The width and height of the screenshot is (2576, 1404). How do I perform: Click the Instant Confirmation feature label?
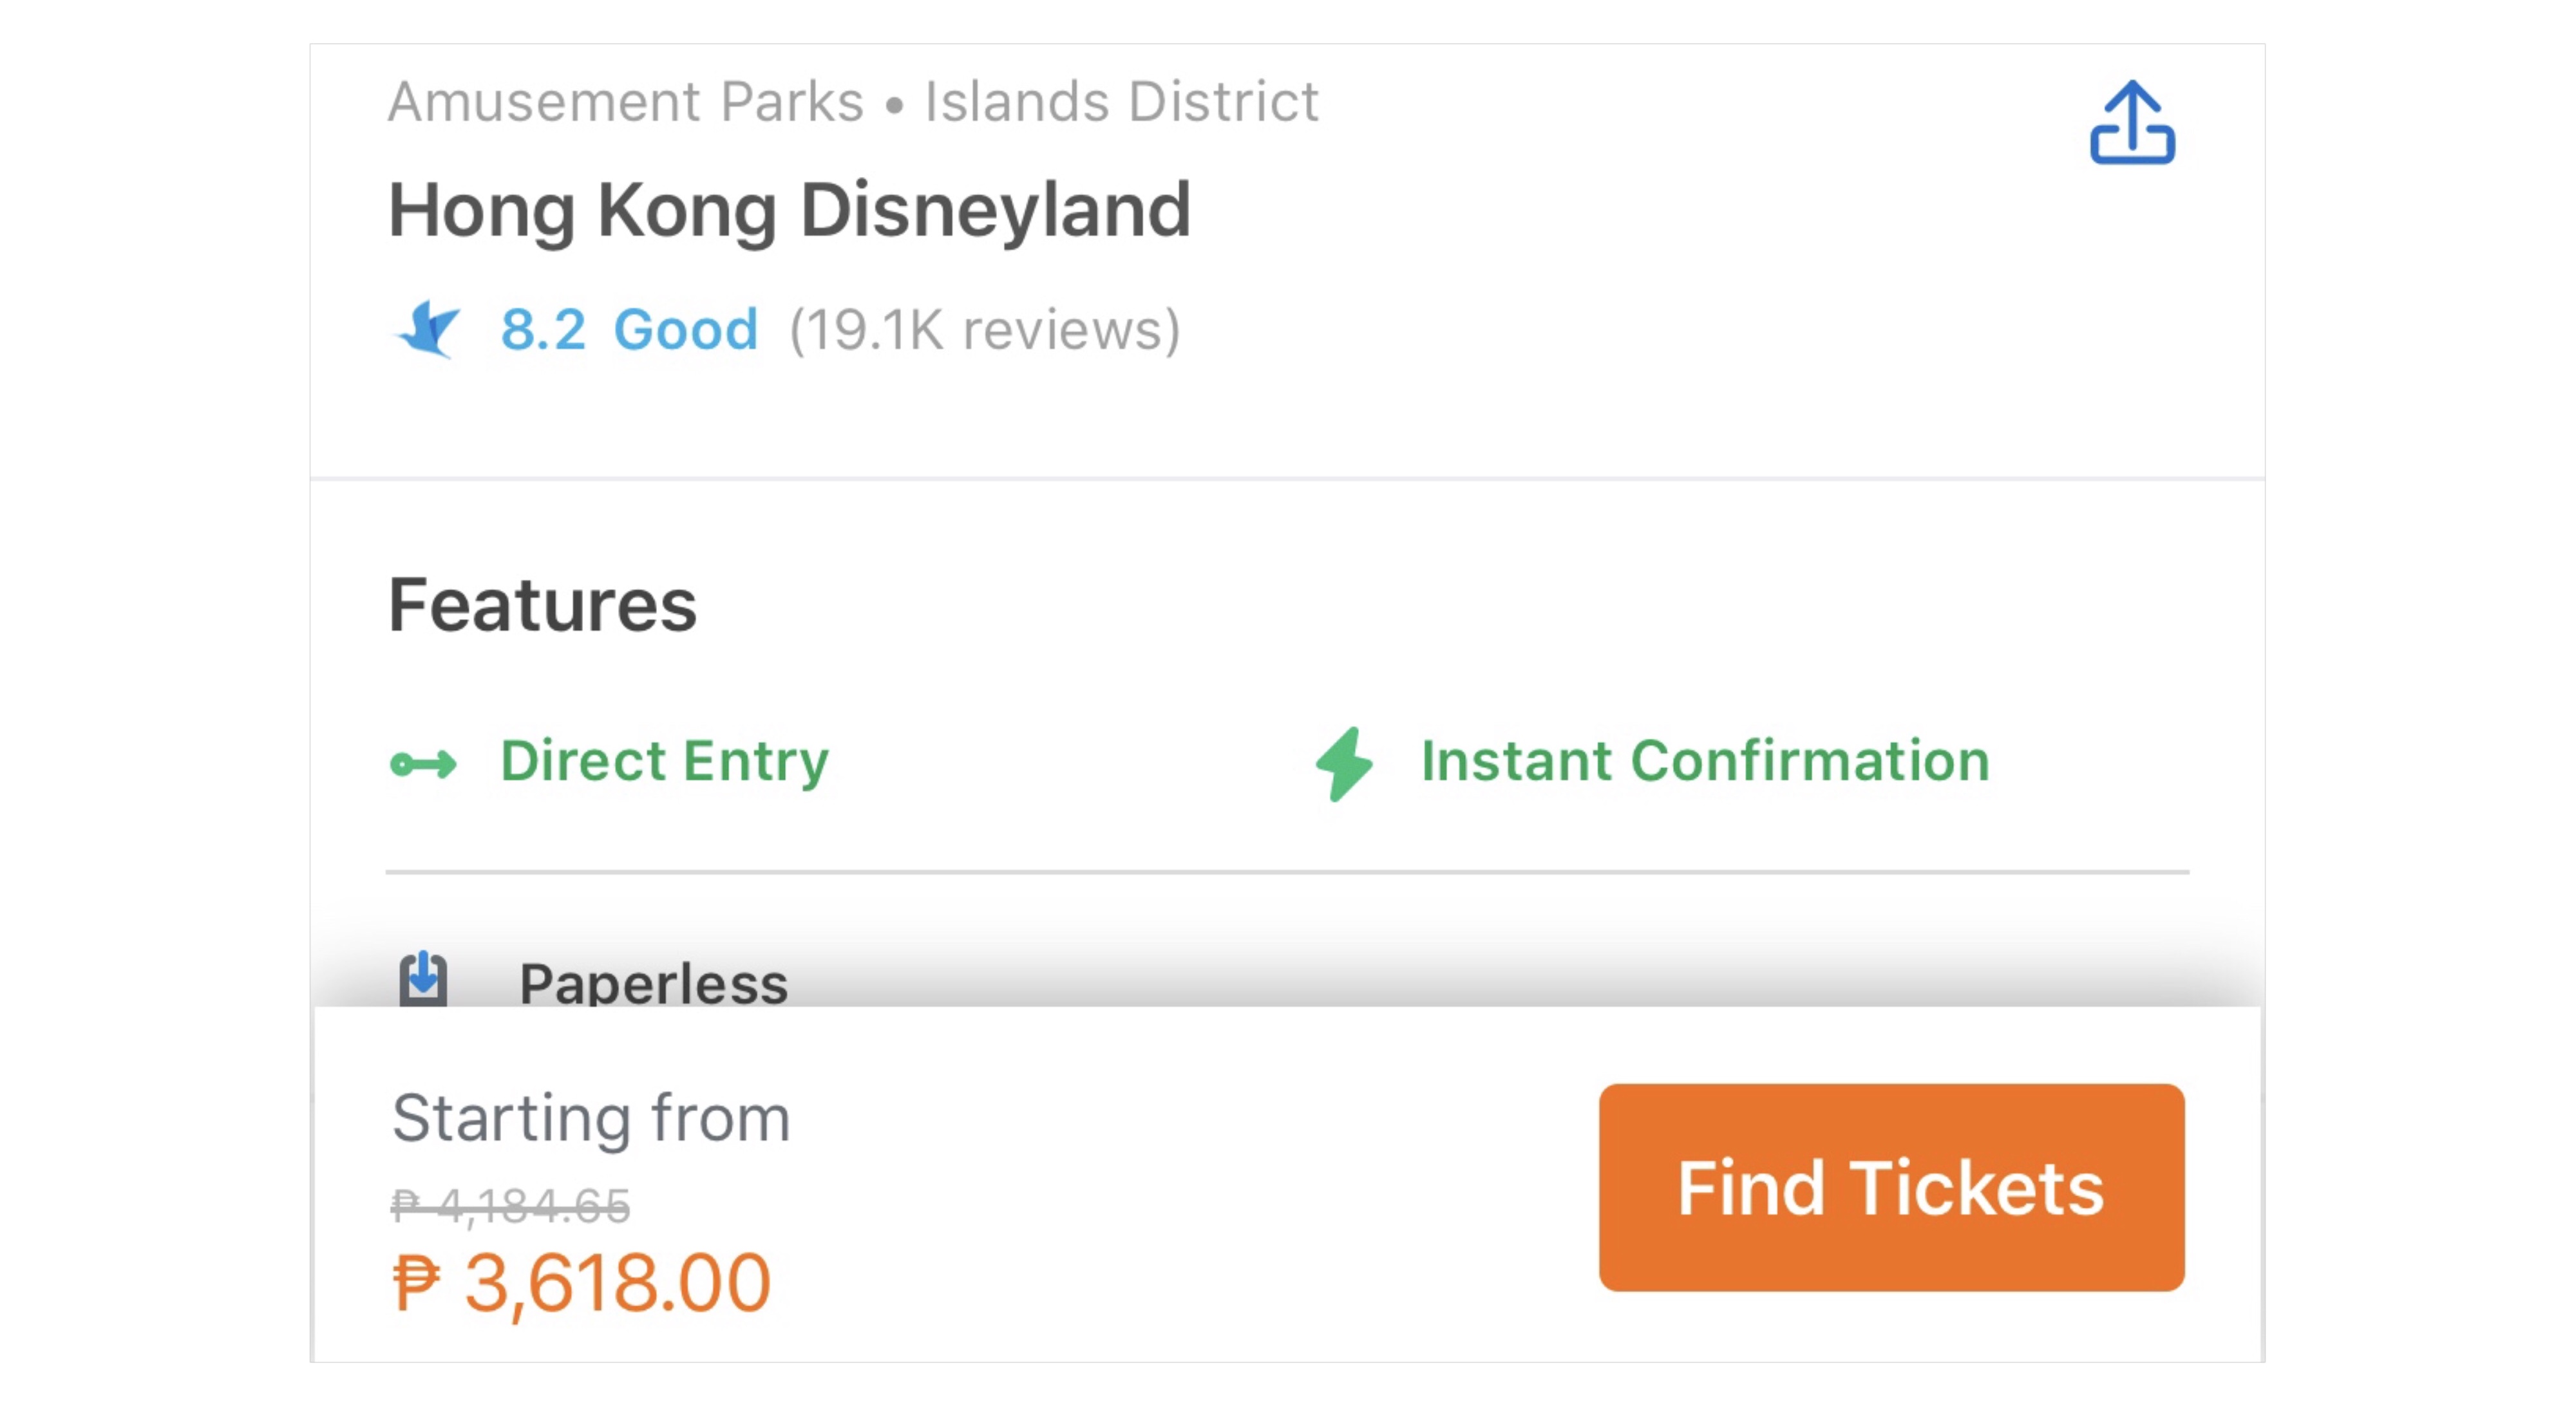point(1705,762)
